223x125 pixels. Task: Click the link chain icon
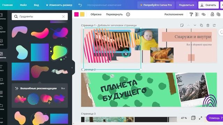coord(203,14)
